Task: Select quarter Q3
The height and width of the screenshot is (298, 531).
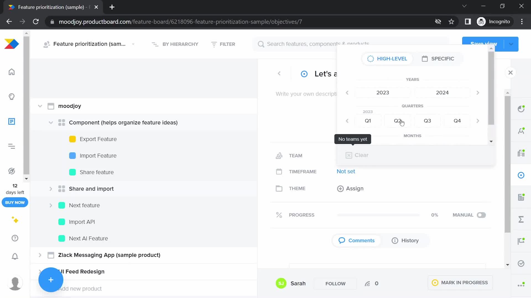Action: point(427,121)
